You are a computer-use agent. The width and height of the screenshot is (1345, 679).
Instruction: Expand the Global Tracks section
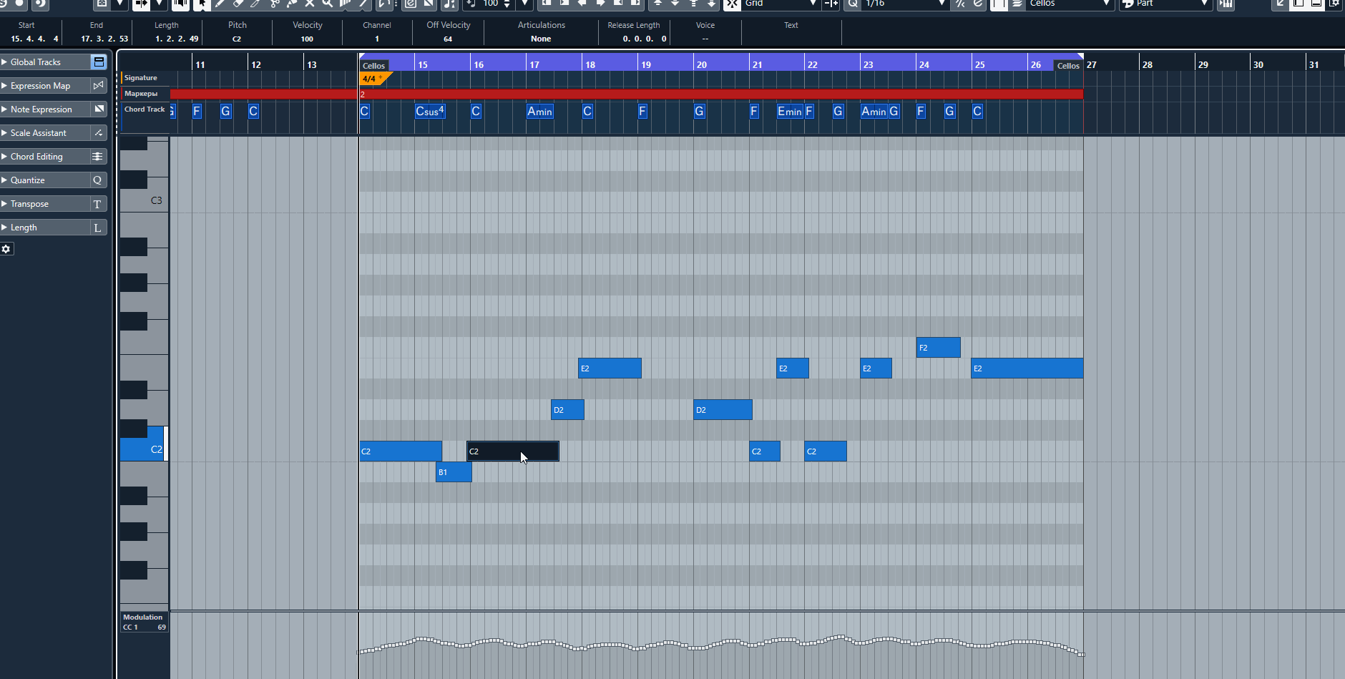[x=4, y=62]
